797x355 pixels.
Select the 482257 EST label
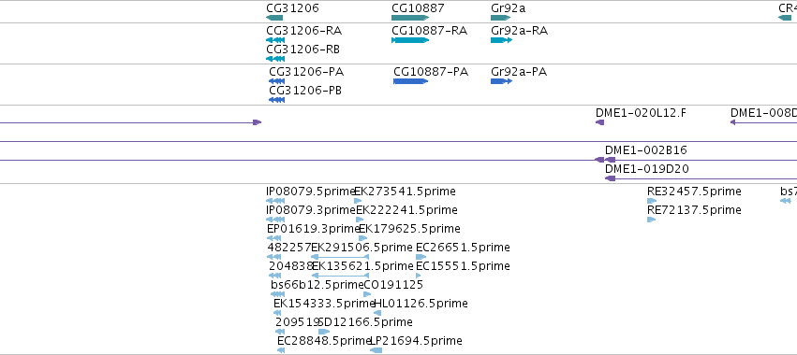point(289,248)
